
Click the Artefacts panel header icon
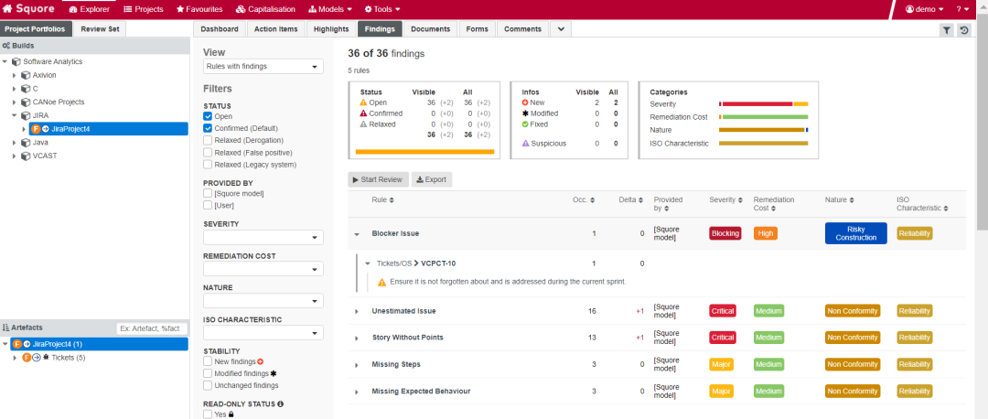pyautogui.click(x=6, y=328)
